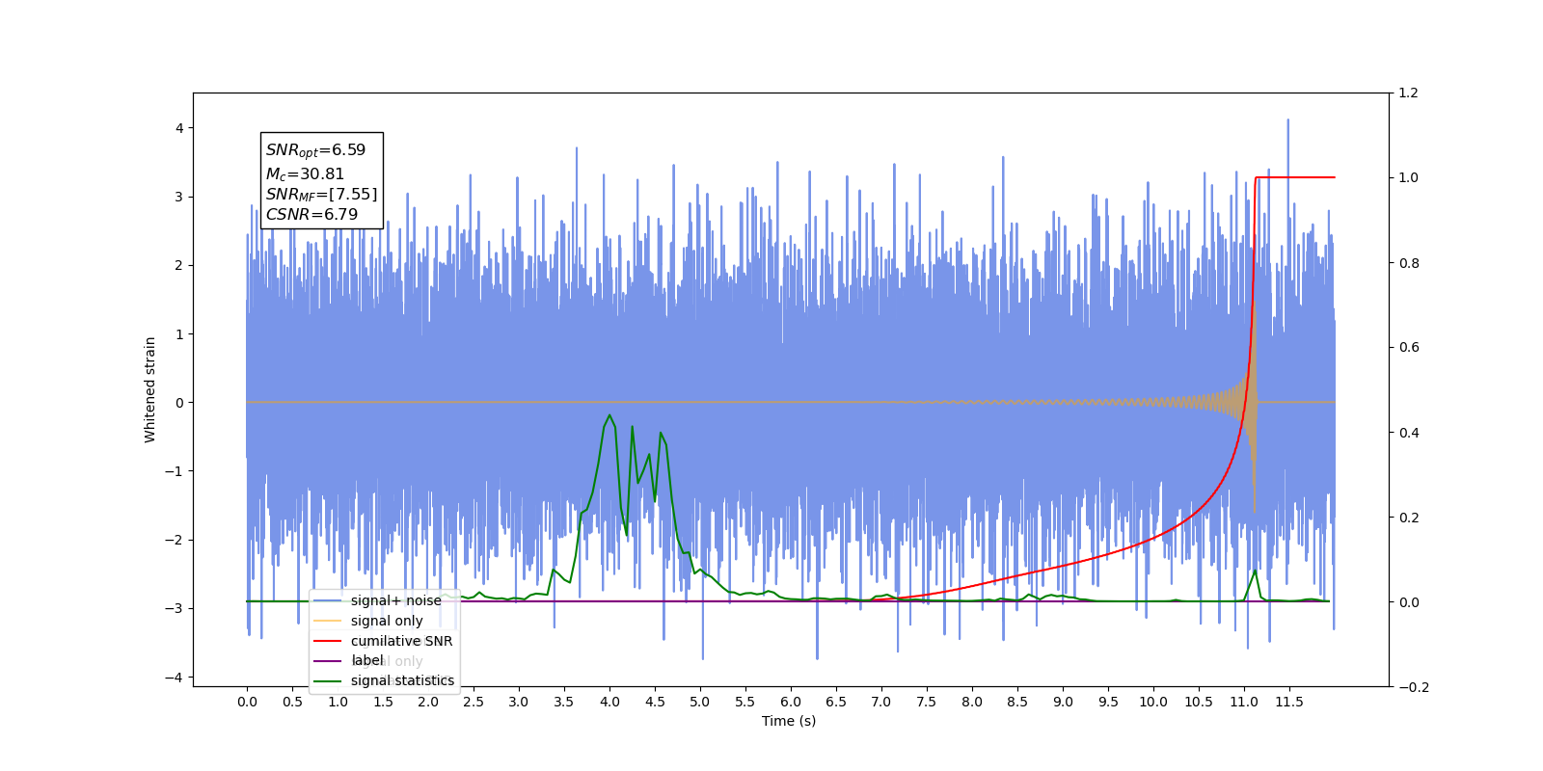1543x771 pixels.
Task: Click the 9.0 tick on time axis
Action: point(1063,702)
